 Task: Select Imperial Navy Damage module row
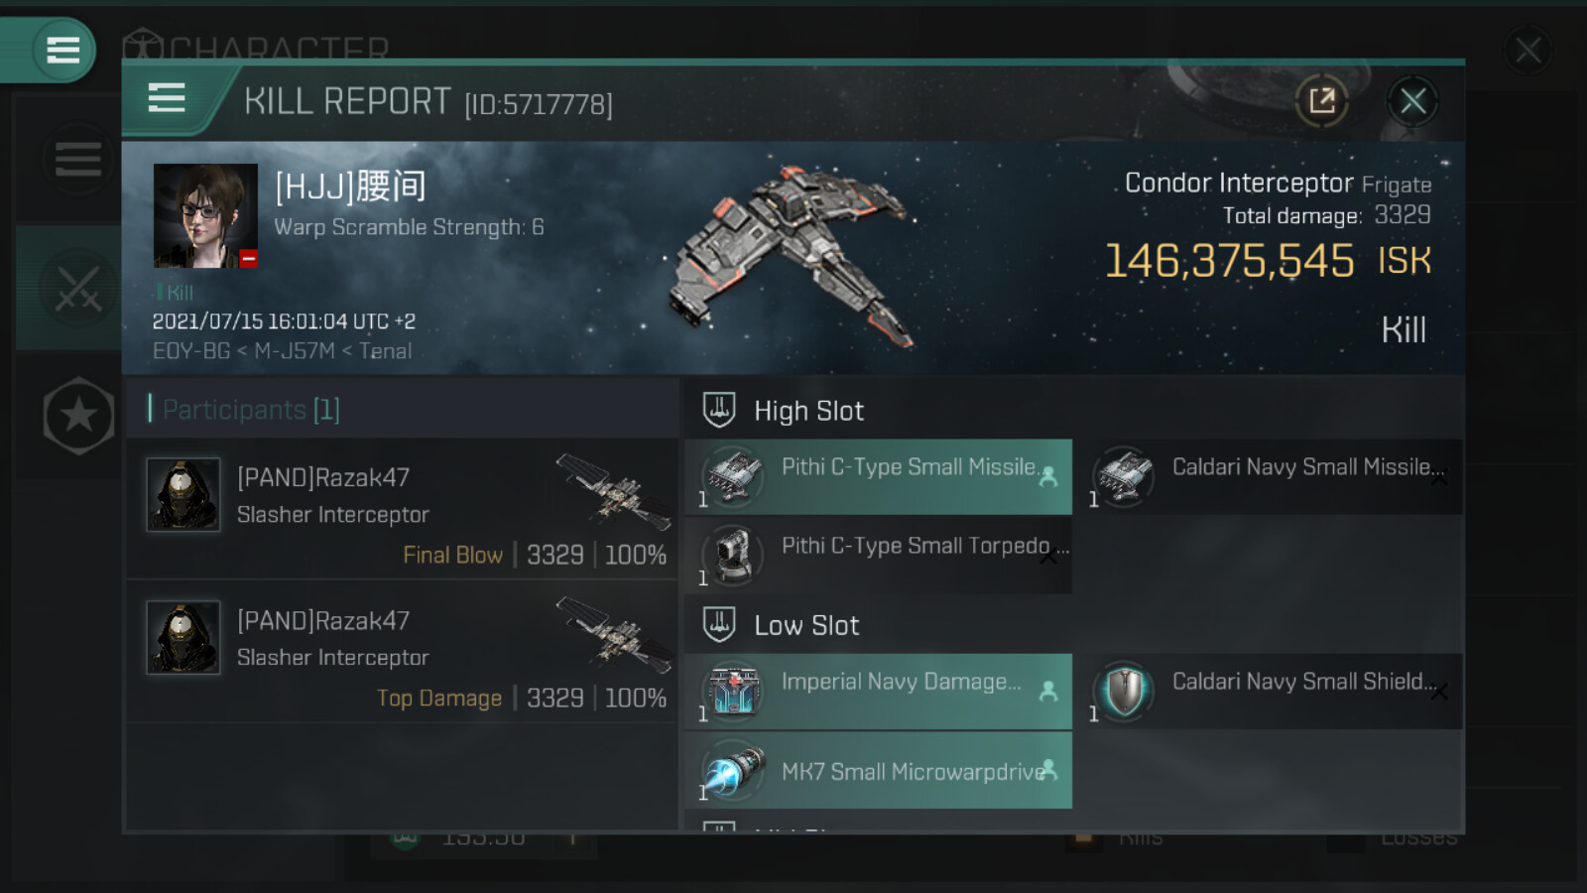click(879, 692)
